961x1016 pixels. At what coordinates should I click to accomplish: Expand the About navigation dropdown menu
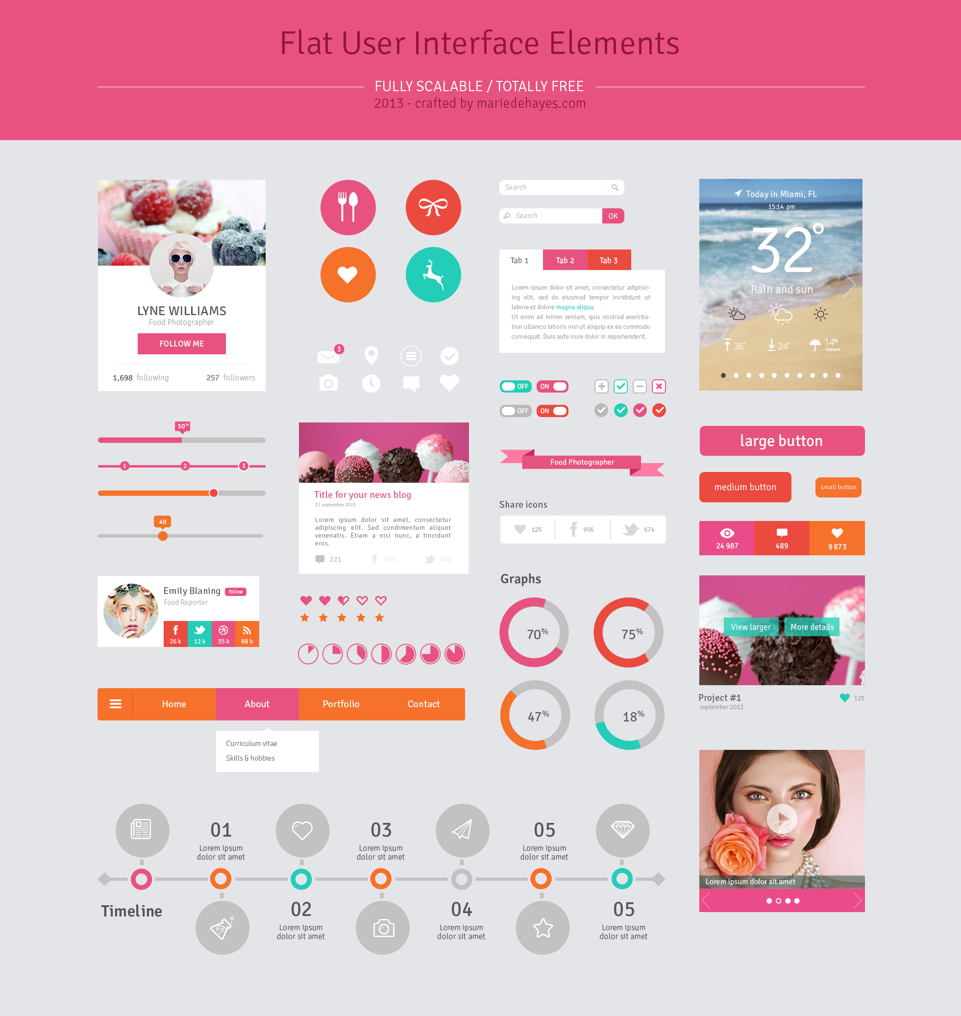(x=256, y=703)
